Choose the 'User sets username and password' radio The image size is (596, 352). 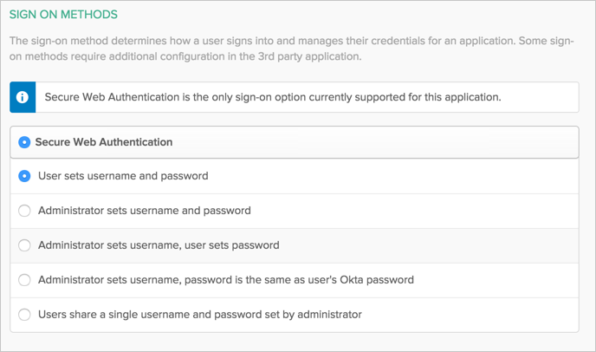tap(24, 176)
